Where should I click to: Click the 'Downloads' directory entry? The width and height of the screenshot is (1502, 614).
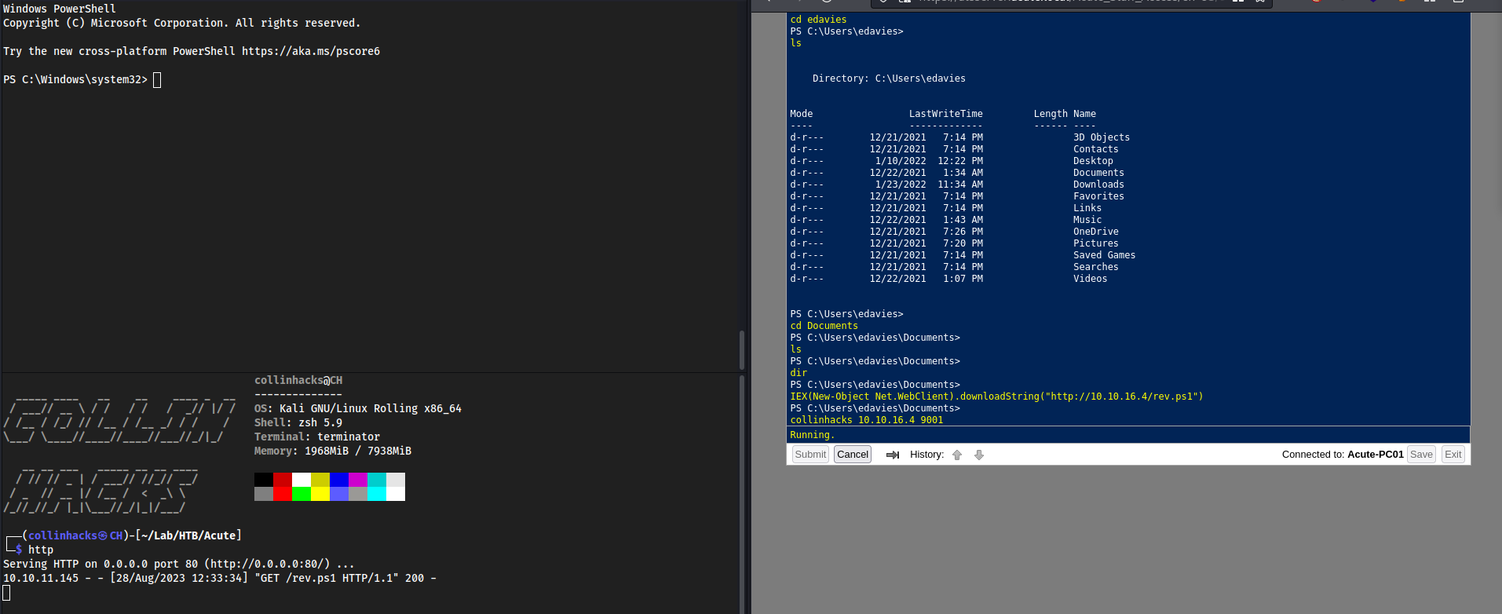click(1098, 185)
